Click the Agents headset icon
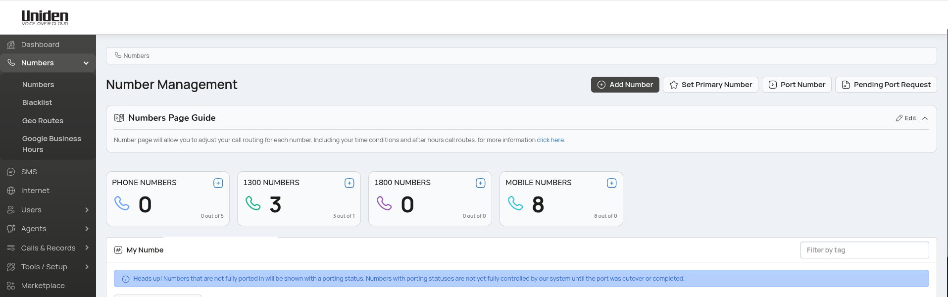The image size is (948, 297). 11,229
